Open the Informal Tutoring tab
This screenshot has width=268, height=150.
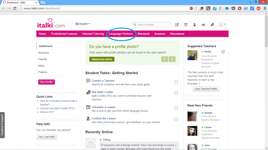(x=93, y=34)
